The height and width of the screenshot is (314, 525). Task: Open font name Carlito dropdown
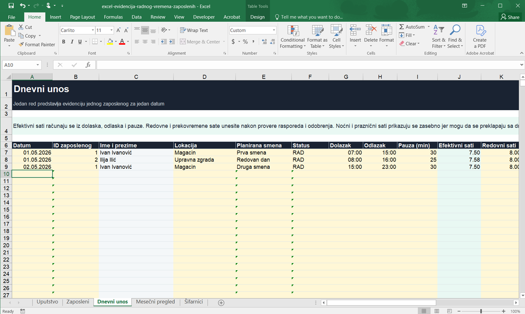click(93, 30)
